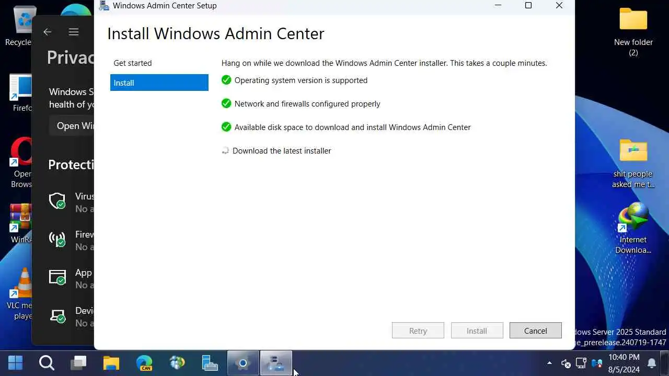Switch to Settings gear window on taskbar

(243, 363)
